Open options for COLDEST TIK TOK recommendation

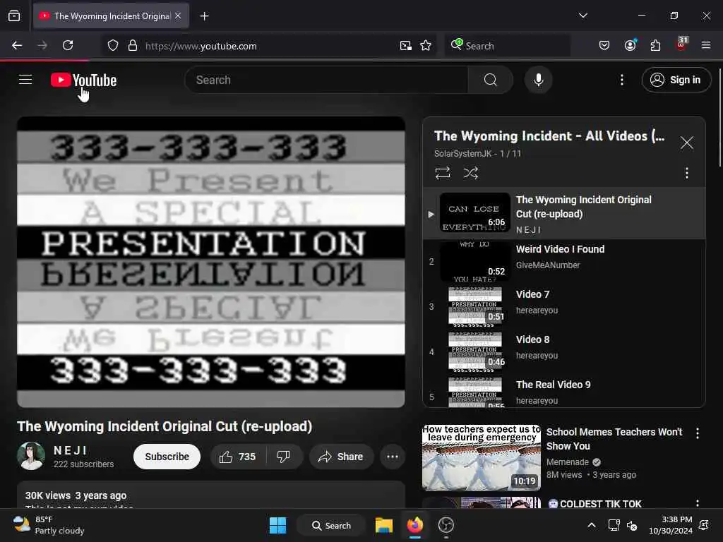[x=697, y=502]
